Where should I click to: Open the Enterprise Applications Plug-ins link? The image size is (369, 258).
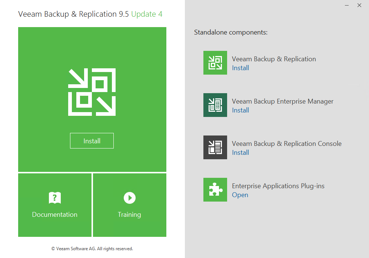[x=240, y=195]
